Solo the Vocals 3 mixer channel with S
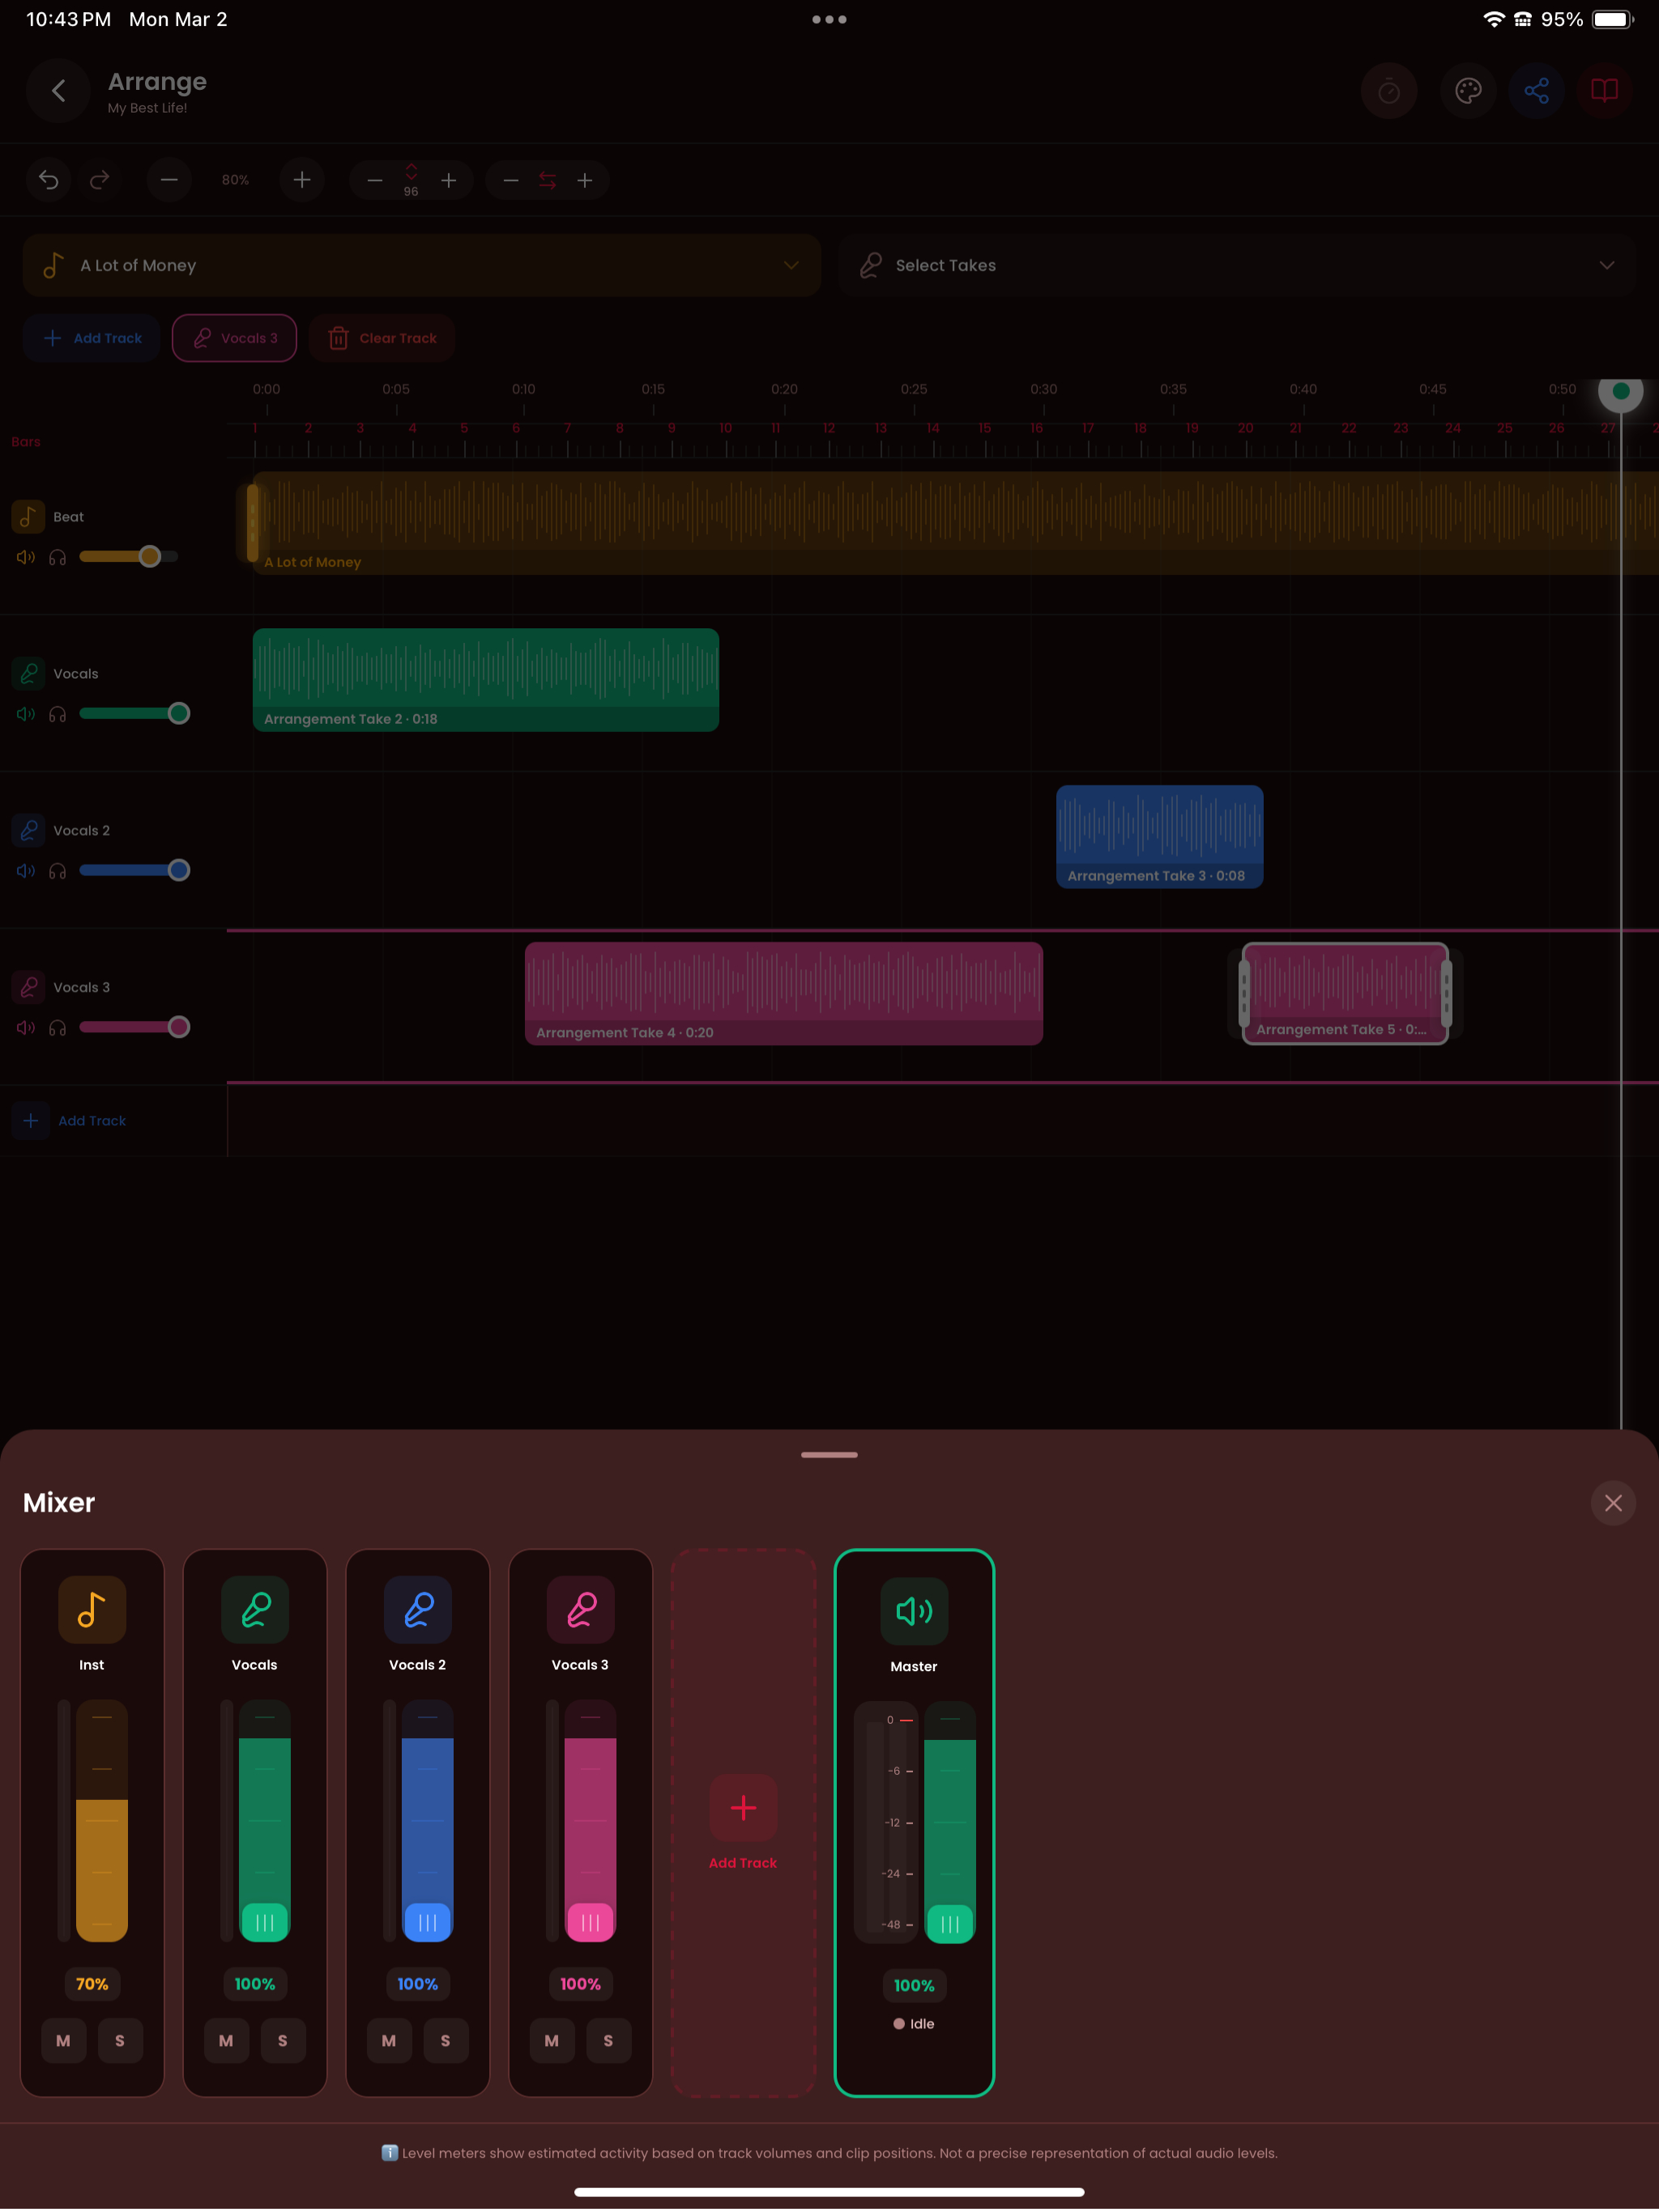The width and height of the screenshot is (1659, 2212). [x=608, y=2041]
